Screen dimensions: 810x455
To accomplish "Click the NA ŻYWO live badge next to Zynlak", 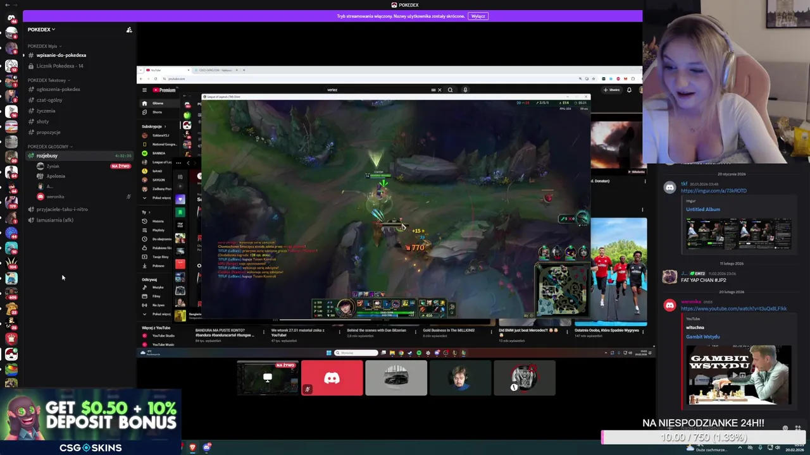I will (x=120, y=166).
